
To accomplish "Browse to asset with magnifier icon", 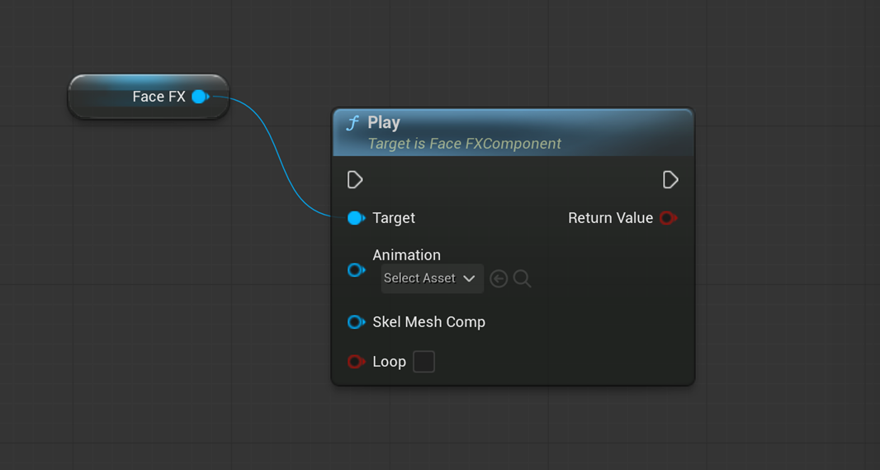I will coord(522,278).
